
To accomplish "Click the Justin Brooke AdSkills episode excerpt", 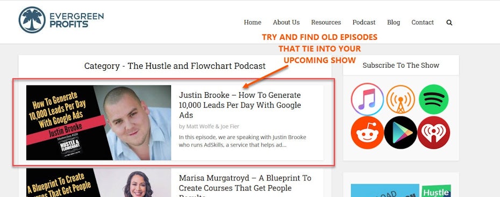I will 242,141.
